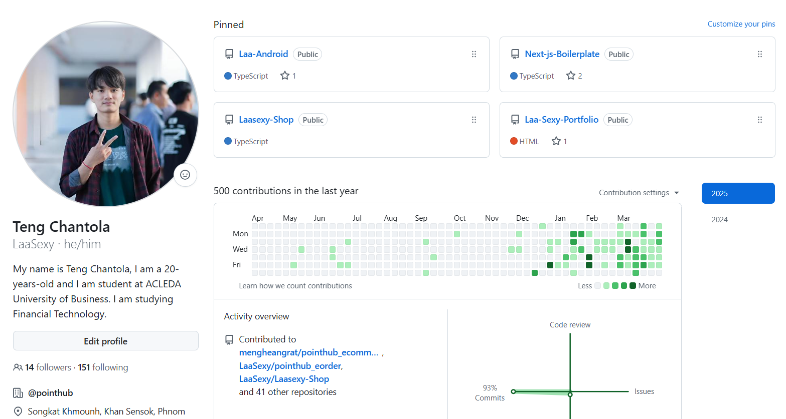Open the status emoji smiley on the avatar
This screenshot has height=419, width=786.
pos(185,175)
